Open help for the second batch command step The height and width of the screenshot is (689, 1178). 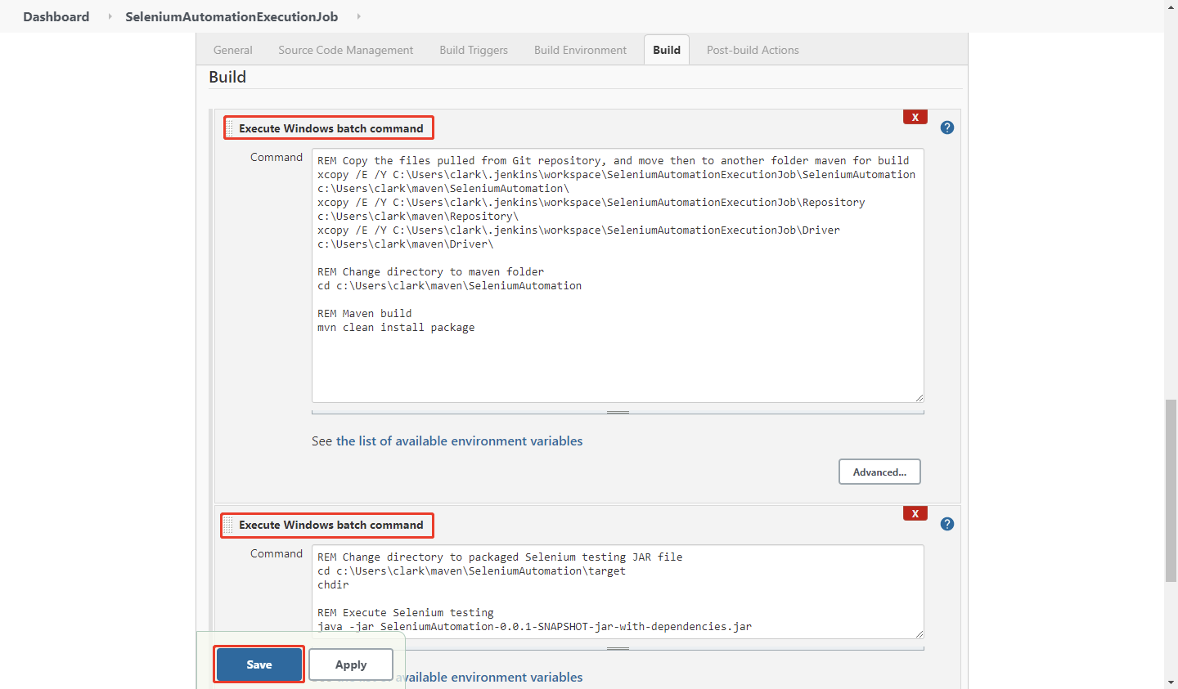(x=946, y=524)
